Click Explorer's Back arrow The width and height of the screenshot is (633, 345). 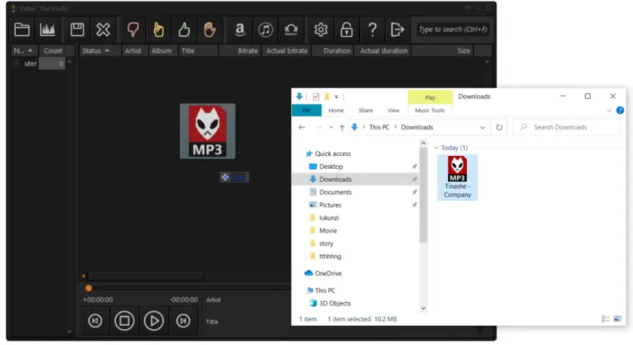[301, 127]
